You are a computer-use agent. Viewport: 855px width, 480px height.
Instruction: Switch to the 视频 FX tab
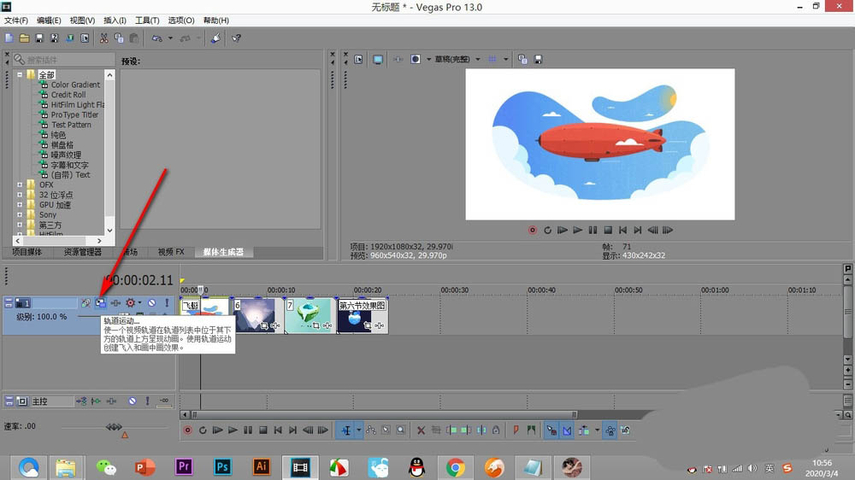click(170, 252)
